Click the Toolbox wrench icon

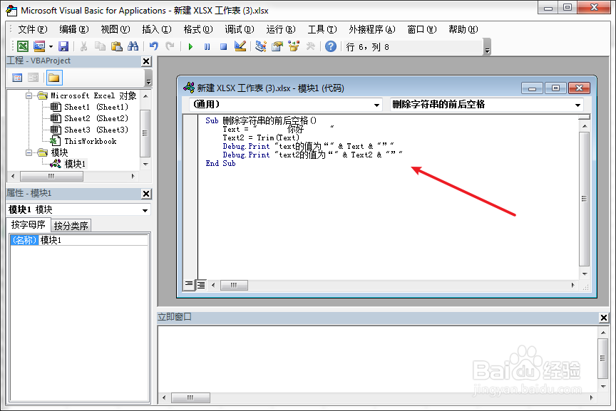click(x=310, y=46)
